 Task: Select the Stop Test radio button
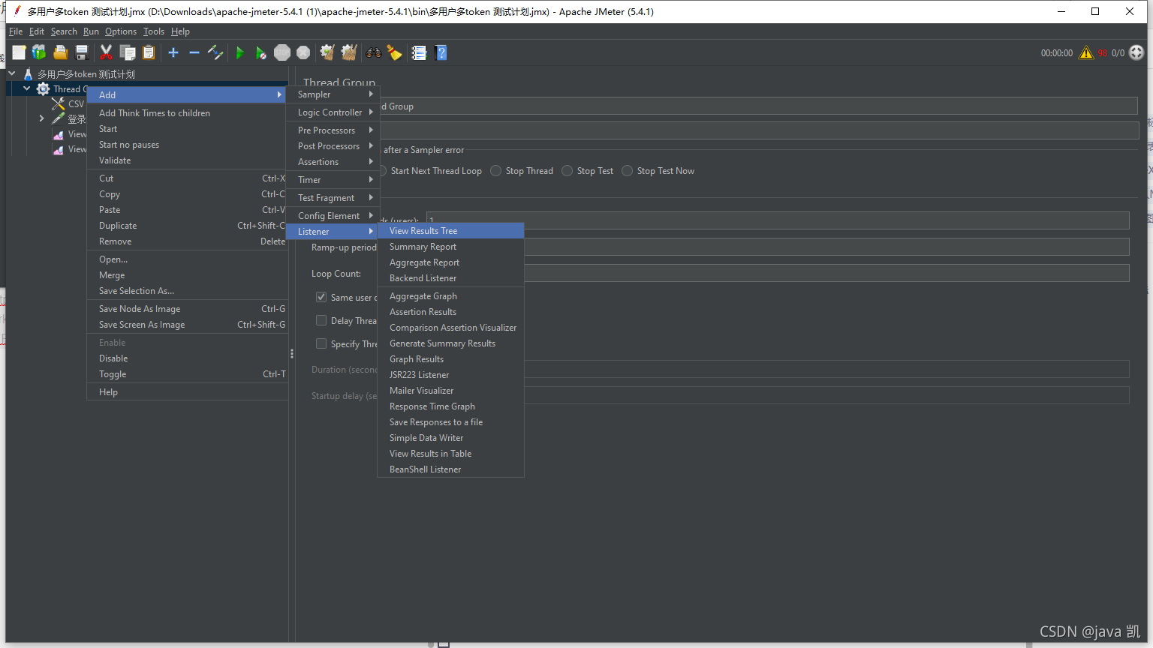click(x=567, y=171)
